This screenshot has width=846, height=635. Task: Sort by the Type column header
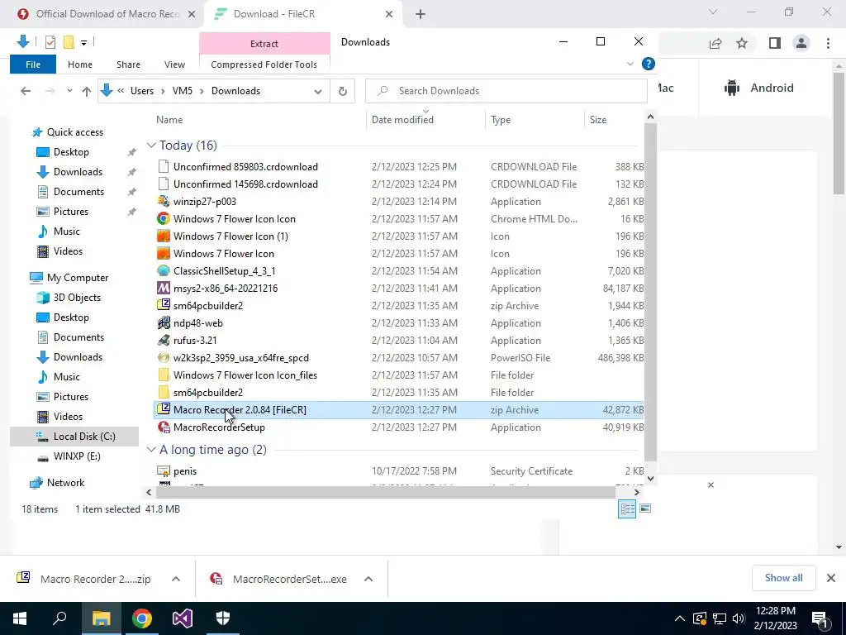tap(501, 120)
